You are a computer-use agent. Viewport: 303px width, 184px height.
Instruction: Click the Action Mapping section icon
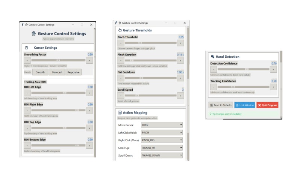coord(120,113)
